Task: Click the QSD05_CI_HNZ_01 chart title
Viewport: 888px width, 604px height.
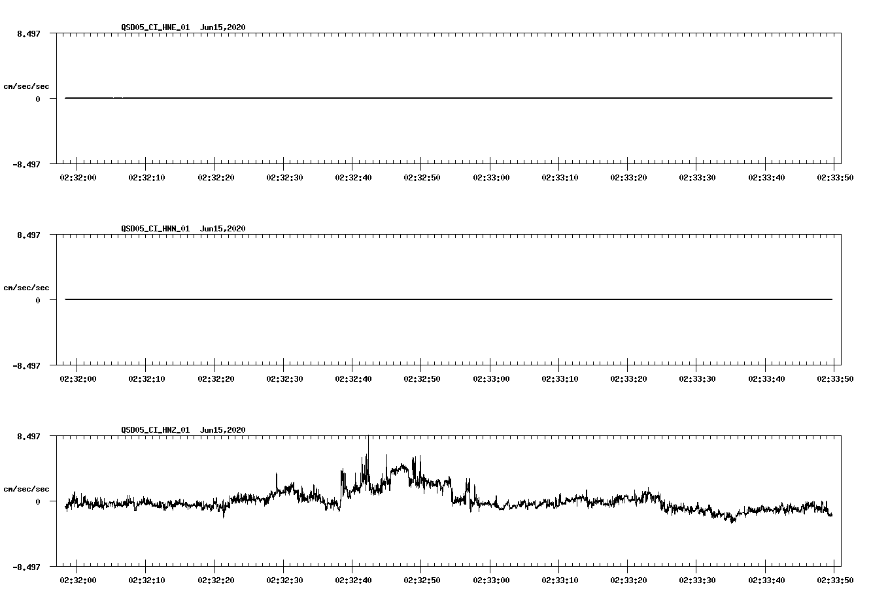Action: pyautogui.click(x=183, y=429)
